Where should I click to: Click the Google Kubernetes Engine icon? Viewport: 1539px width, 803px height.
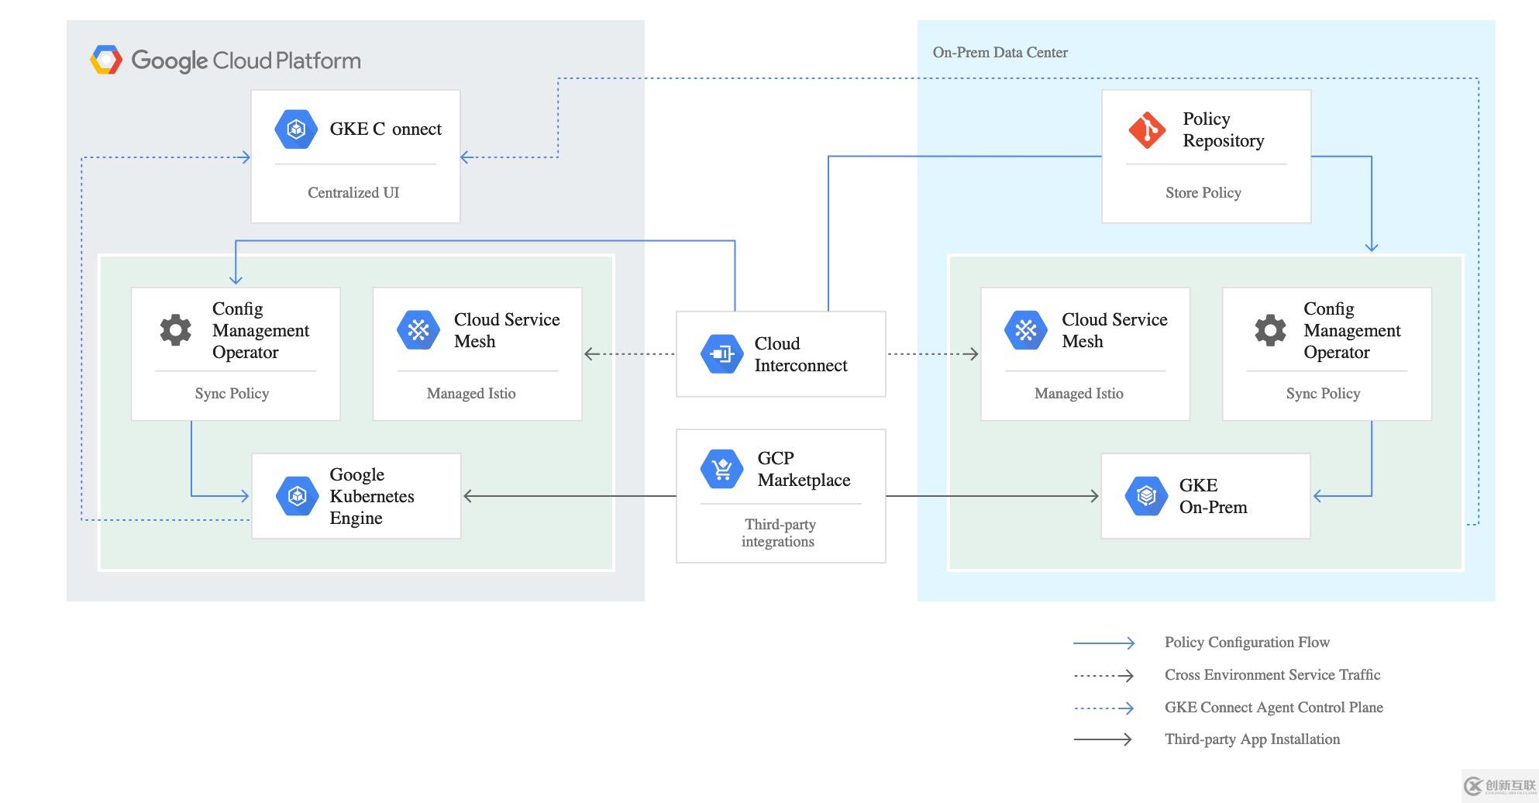point(298,496)
